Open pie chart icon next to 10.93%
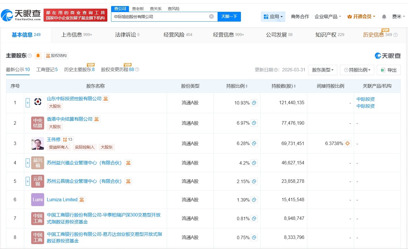The width and height of the screenshot is (408, 249). [254, 103]
